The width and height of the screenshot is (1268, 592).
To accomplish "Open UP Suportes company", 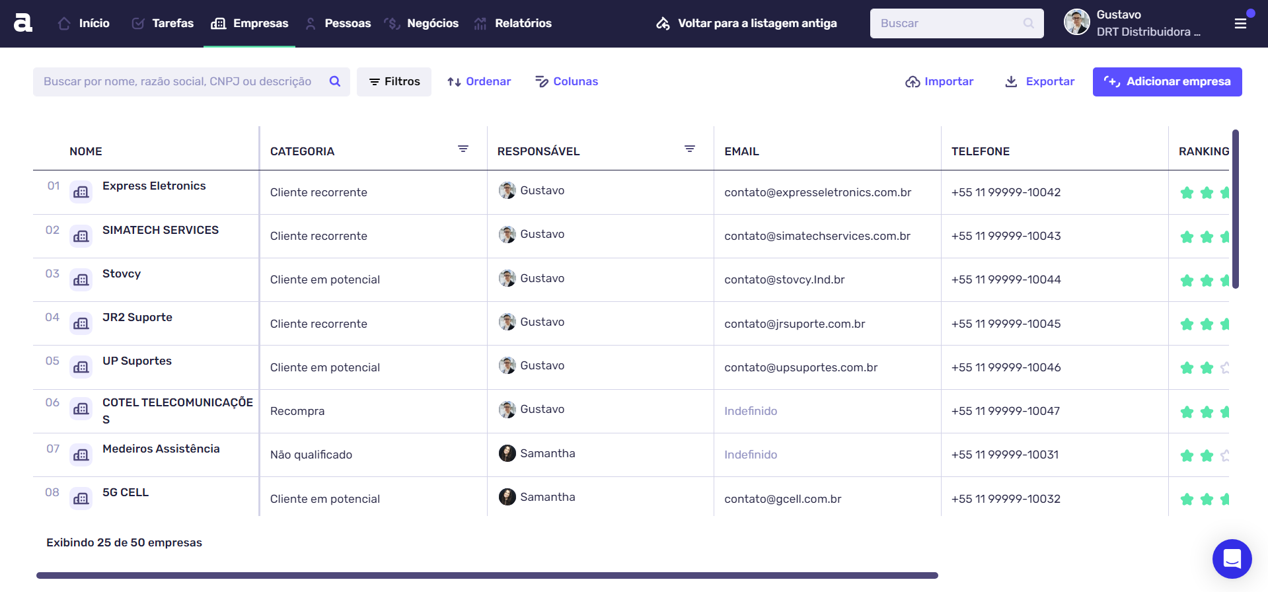I will click(x=137, y=361).
